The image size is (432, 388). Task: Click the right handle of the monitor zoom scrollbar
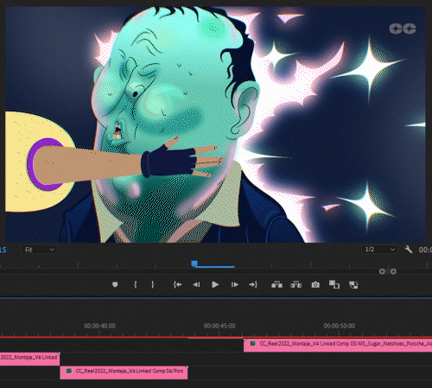[393, 271]
